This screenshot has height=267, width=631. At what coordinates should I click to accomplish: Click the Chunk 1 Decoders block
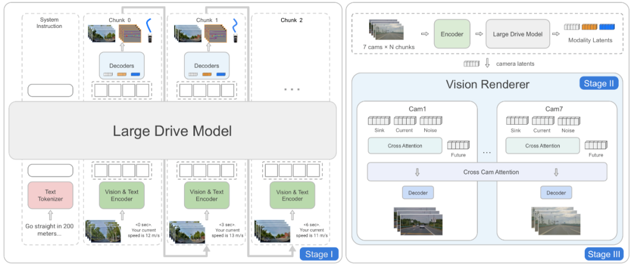tap(206, 65)
